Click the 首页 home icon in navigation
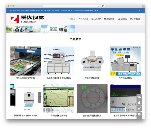The image size is (151, 128). 71,19
